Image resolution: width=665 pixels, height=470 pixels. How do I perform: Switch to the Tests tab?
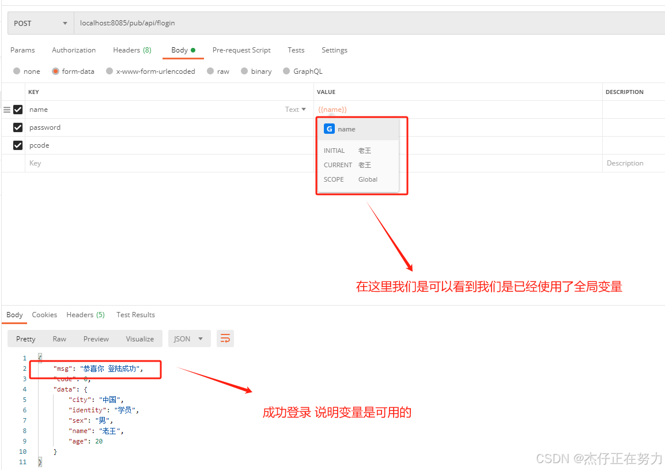296,50
